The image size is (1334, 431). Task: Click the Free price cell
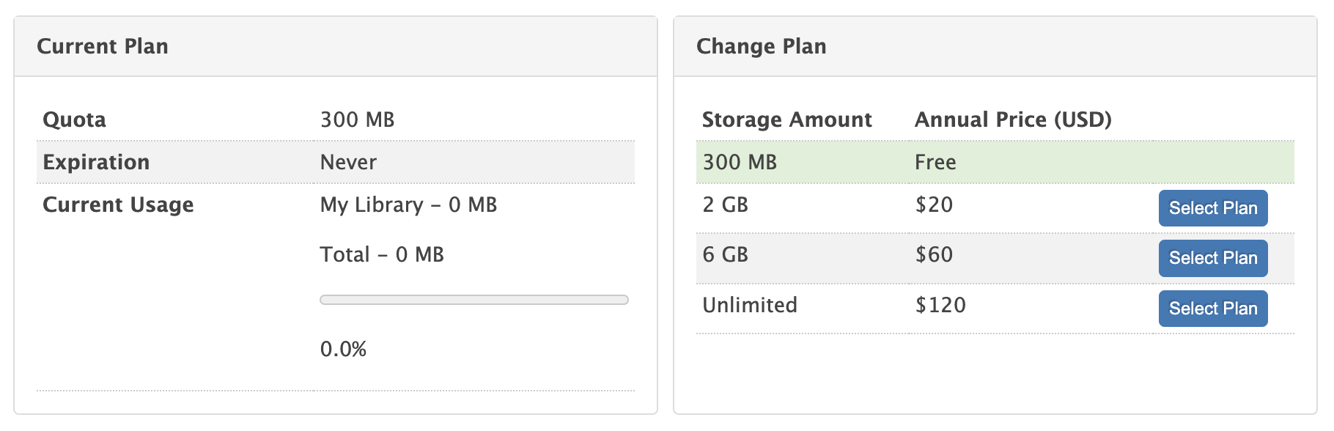(935, 162)
